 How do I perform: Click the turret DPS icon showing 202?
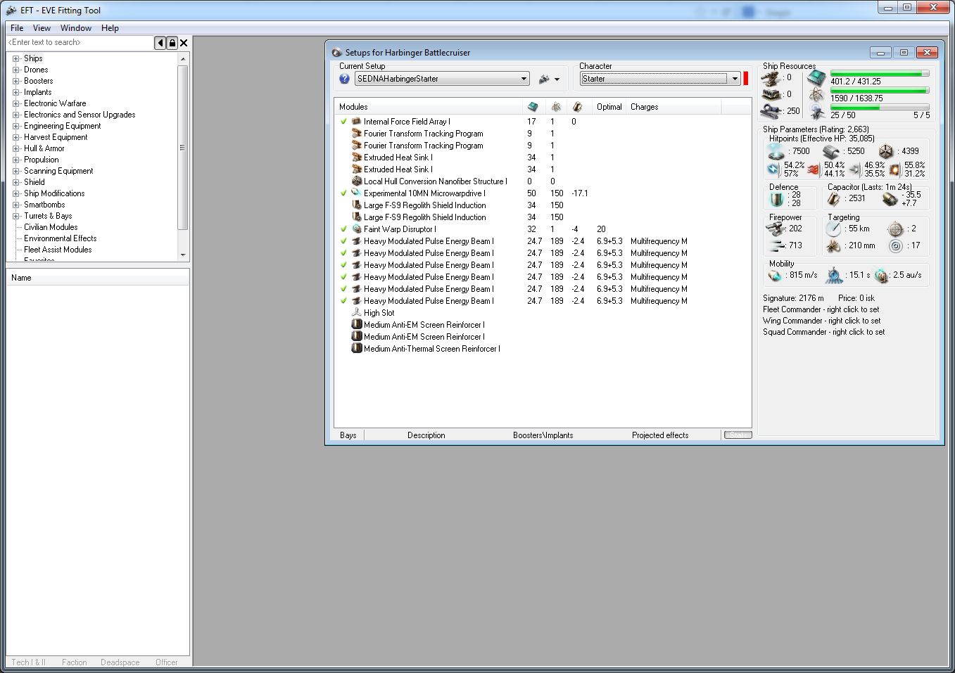point(775,229)
